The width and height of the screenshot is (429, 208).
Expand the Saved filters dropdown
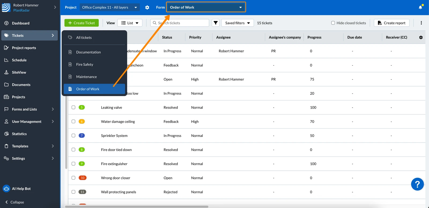click(238, 23)
